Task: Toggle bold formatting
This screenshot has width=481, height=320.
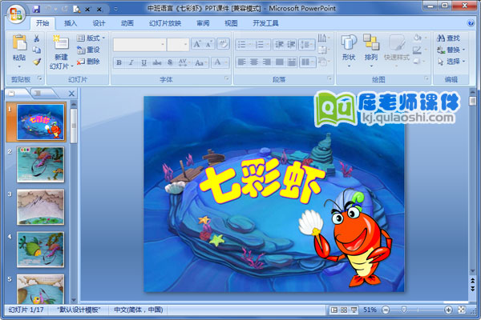Action: [119, 62]
